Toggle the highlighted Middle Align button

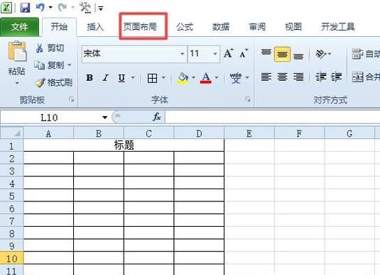tap(282, 54)
